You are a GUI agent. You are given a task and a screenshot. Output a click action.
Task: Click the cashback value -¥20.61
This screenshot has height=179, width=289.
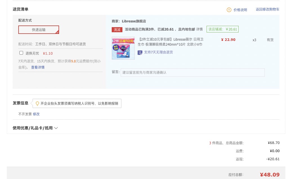273,159
